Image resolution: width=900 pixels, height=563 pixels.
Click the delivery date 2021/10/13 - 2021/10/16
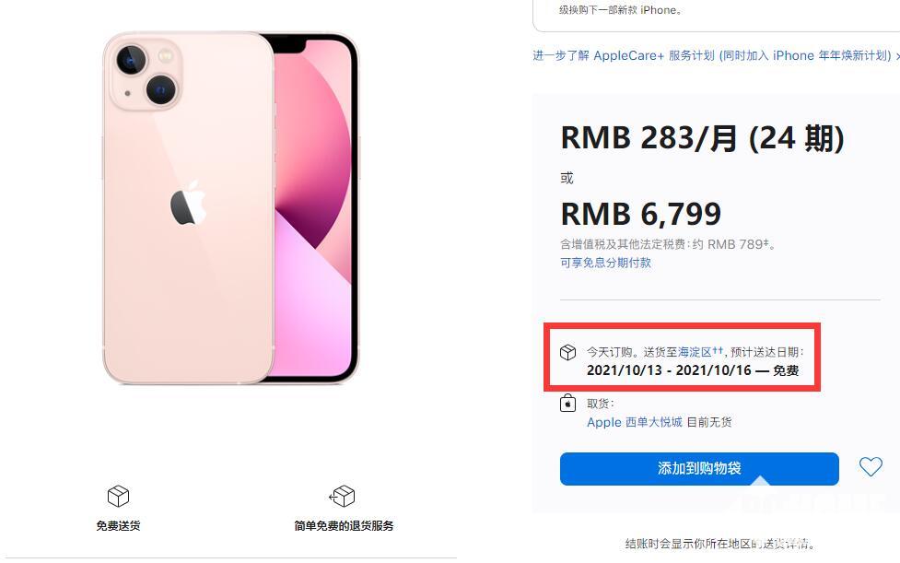(x=669, y=370)
